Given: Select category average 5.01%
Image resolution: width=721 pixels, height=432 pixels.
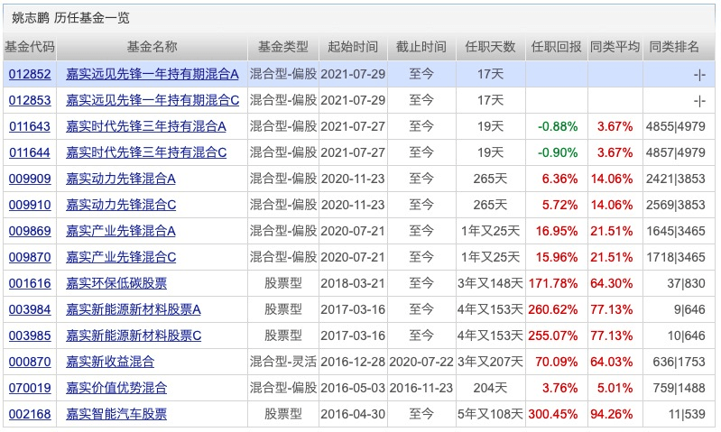Looking at the screenshot, I should 615,389.
